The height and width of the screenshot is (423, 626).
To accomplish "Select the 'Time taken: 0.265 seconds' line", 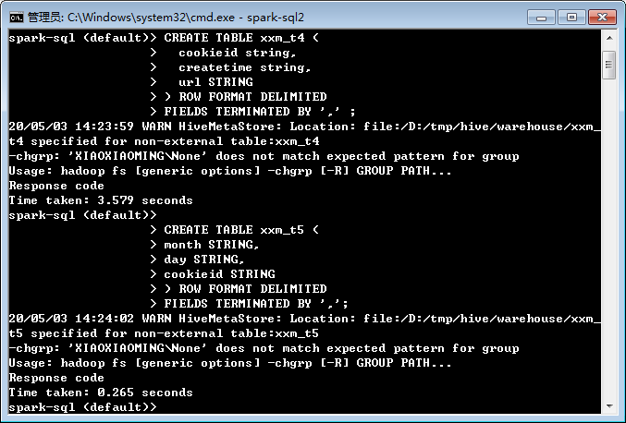I will pyautogui.click(x=101, y=393).
